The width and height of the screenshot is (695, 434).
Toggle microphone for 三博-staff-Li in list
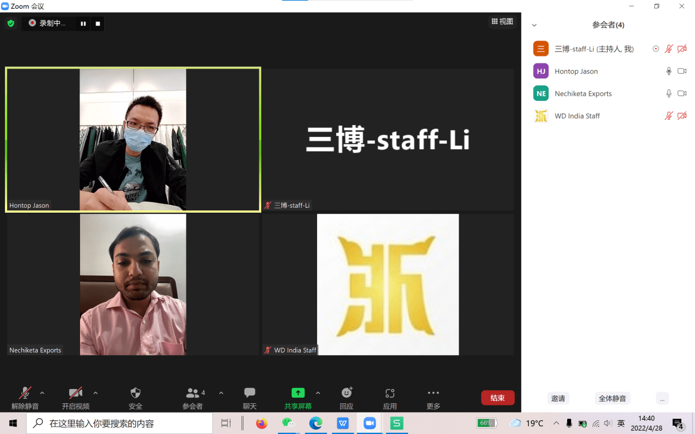pyautogui.click(x=669, y=49)
